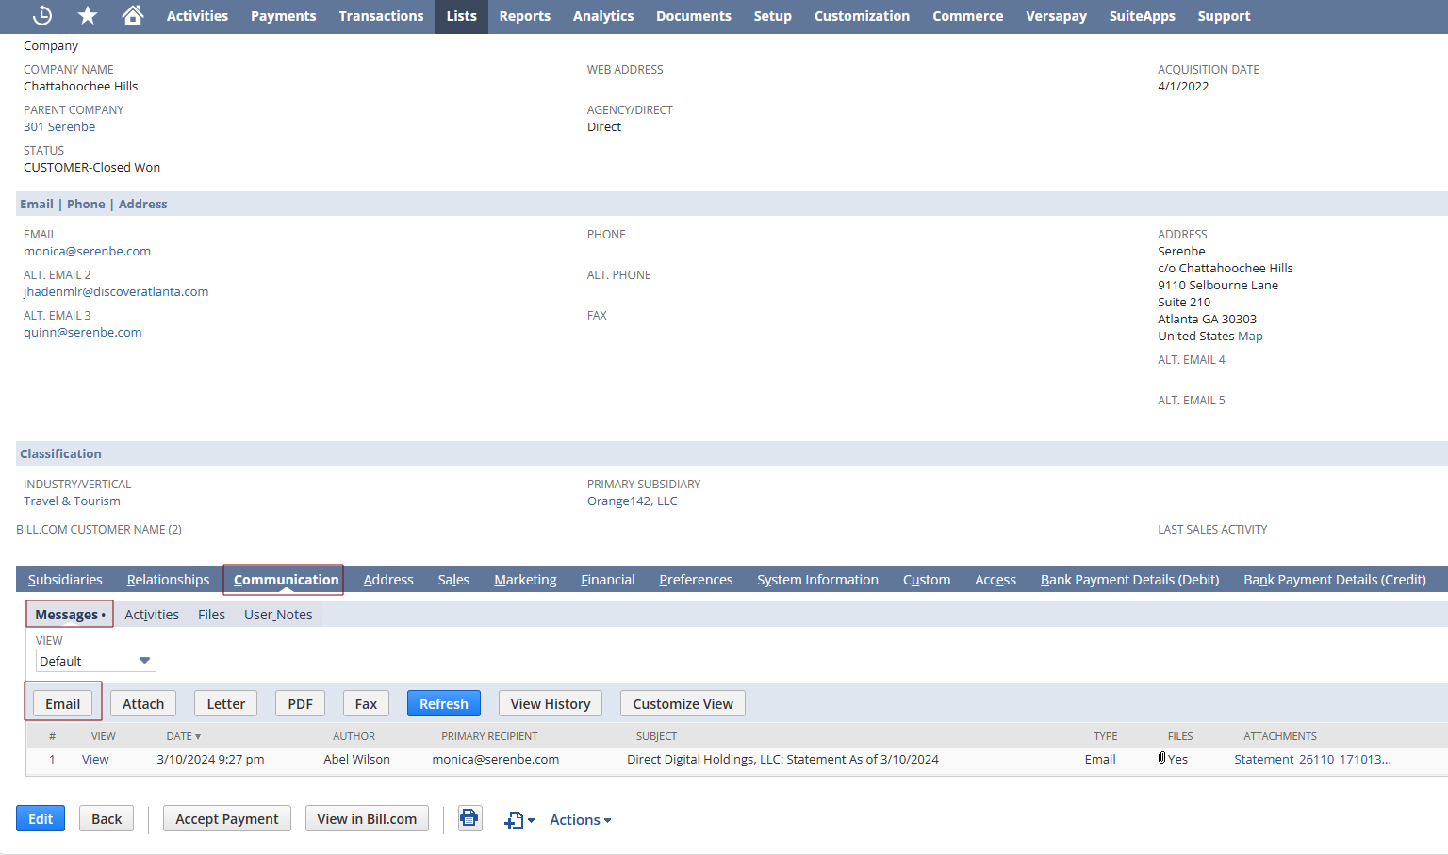
Task: Click the Shortcuts star icon
Action: click(x=88, y=16)
